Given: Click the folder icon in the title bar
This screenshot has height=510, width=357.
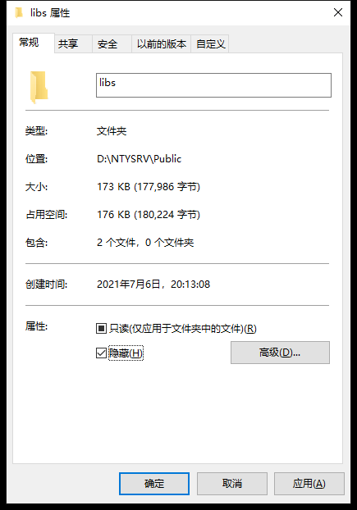Looking at the screenshot, I should click(19, 13).
